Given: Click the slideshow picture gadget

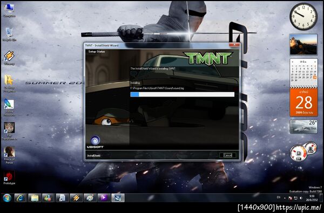Looking at the screenshot, I should [303, 45].
